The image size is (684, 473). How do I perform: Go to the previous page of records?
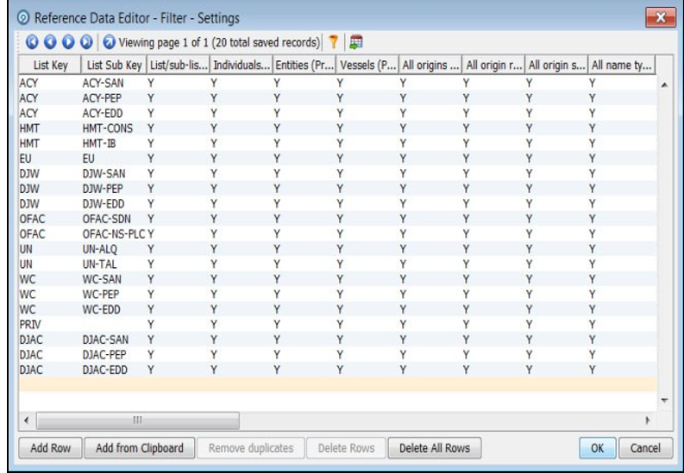[50, 42]
